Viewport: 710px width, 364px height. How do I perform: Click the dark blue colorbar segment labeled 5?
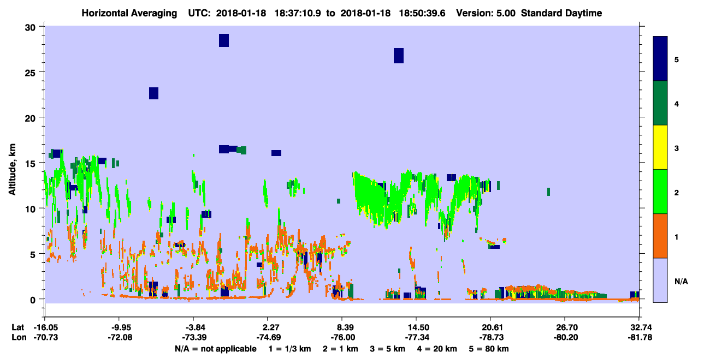(660, 59)
